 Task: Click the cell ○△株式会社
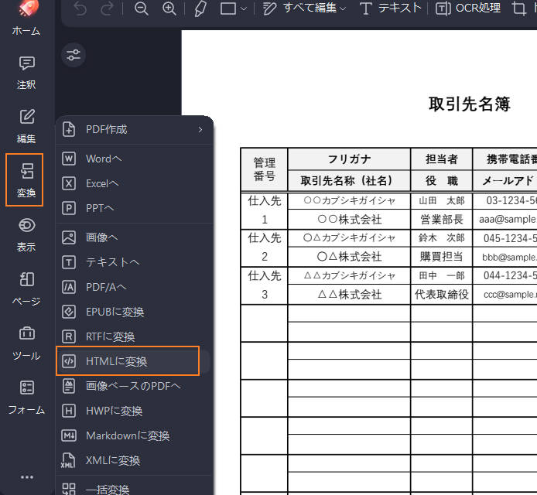(x=349, y=257)
